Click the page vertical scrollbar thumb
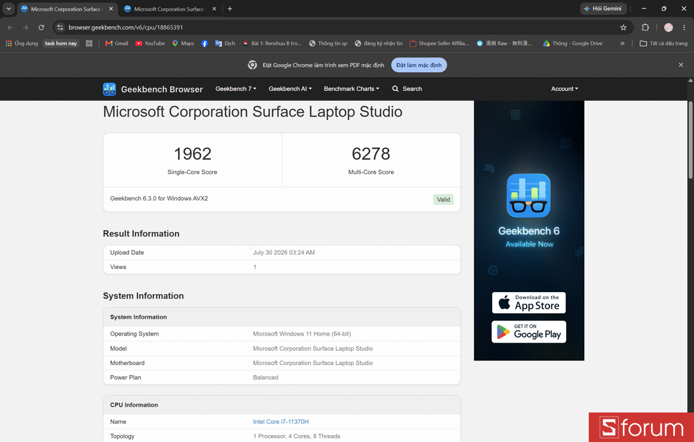This screenshot has height=442, width=694. 691,139
